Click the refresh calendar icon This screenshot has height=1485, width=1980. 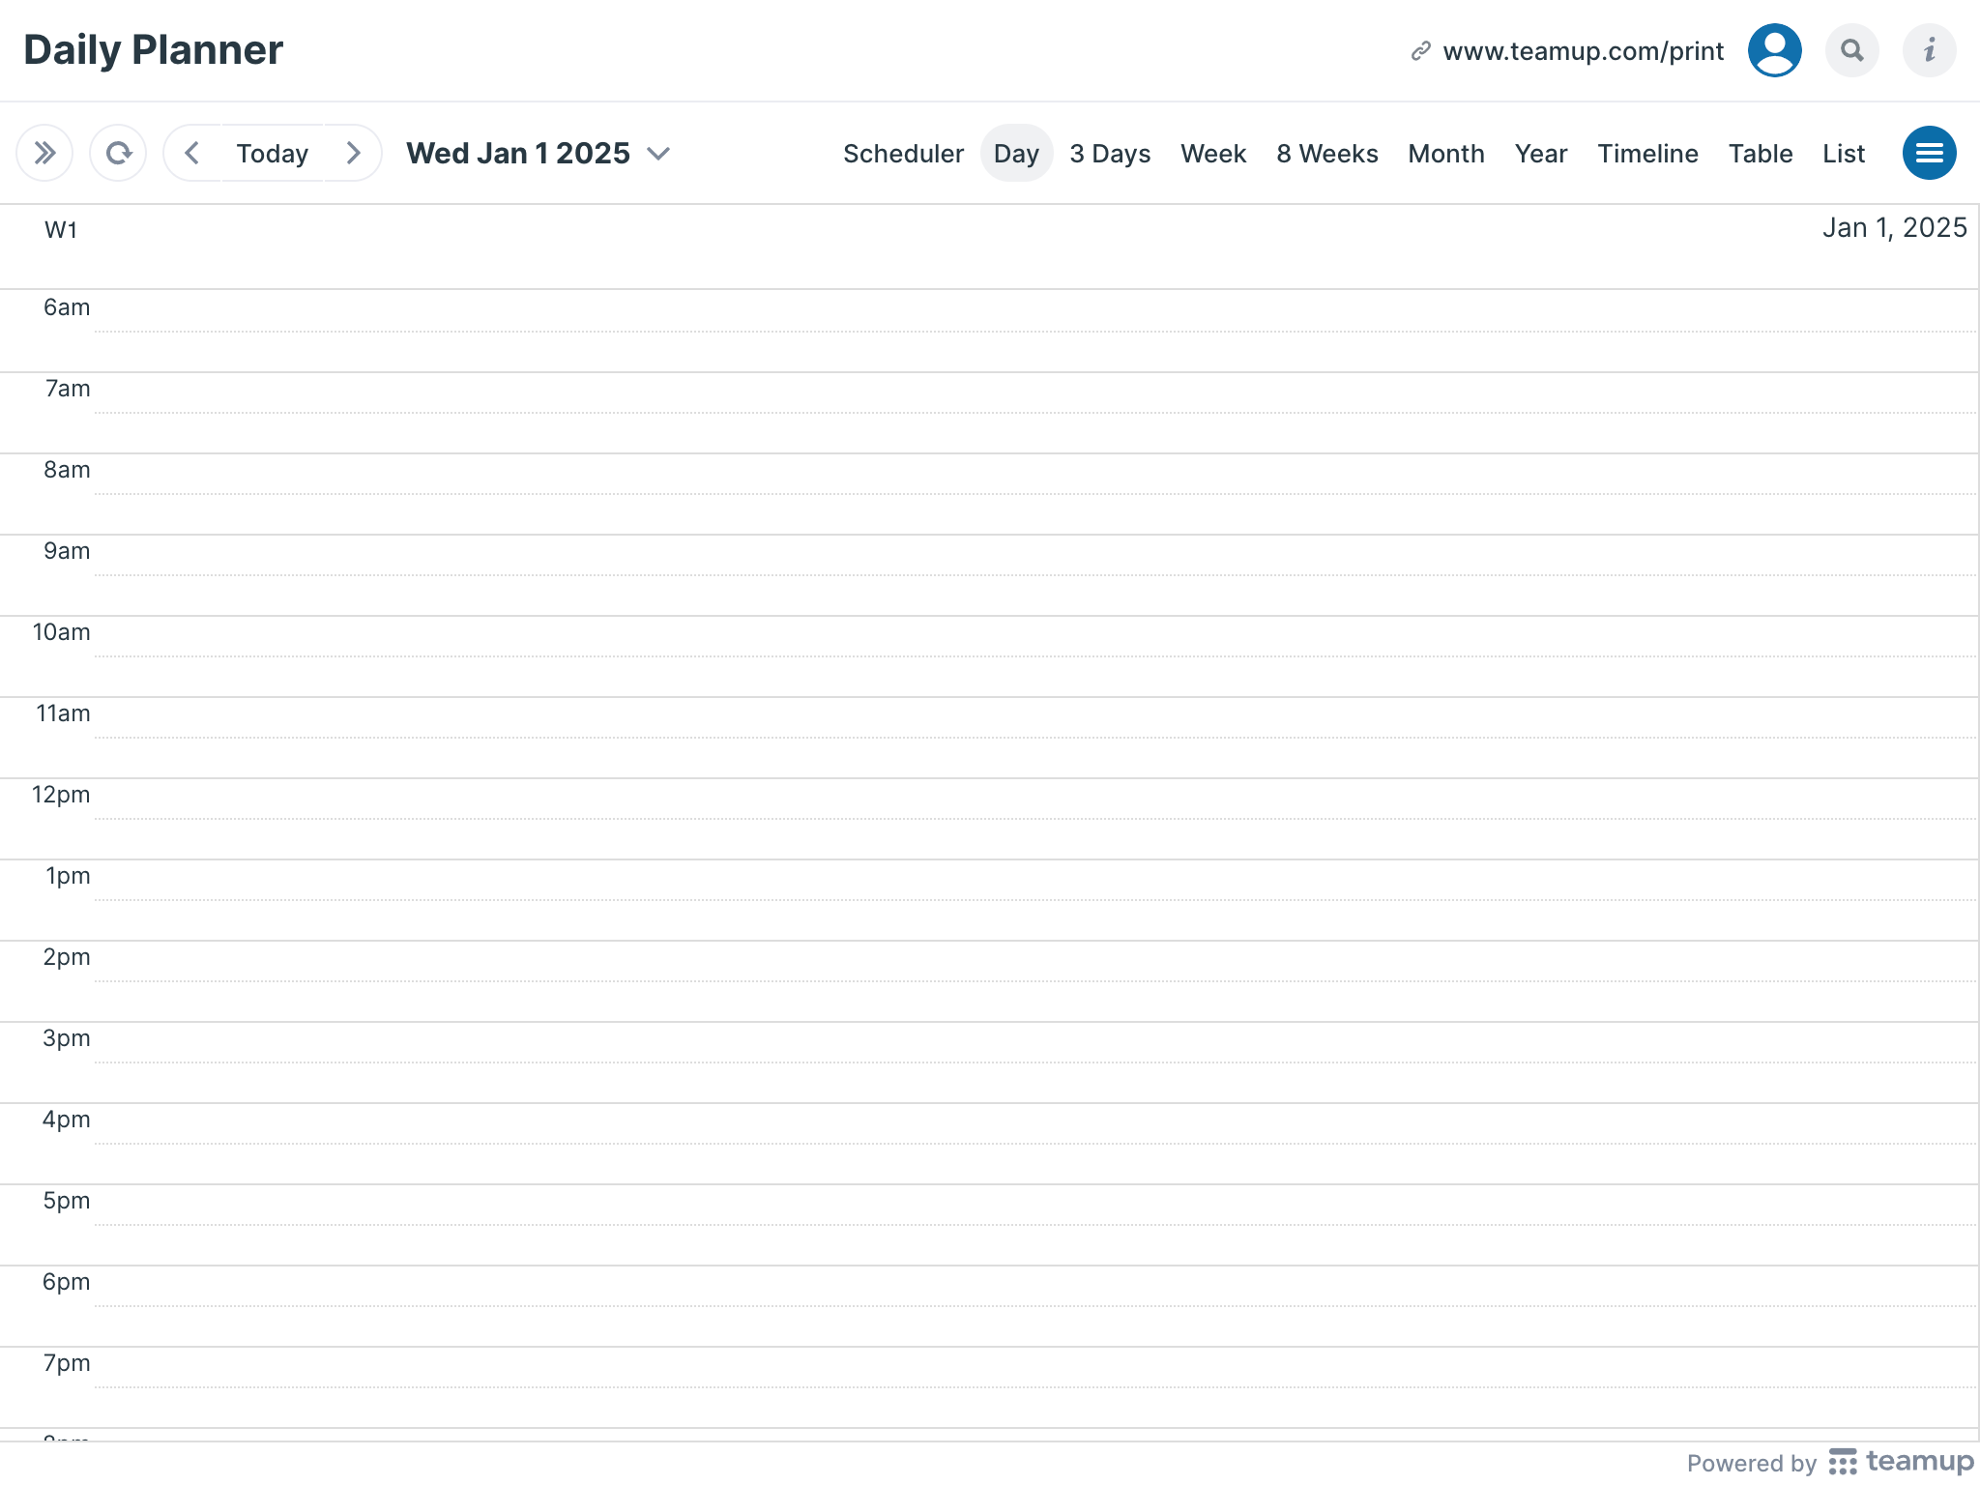(118, 153)
